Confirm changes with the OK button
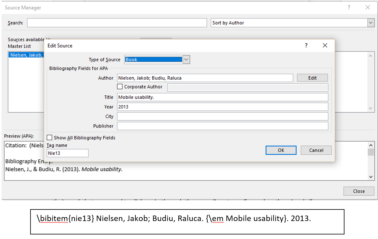Viewport: 378px width, 239px height. (x=281, y=150)
